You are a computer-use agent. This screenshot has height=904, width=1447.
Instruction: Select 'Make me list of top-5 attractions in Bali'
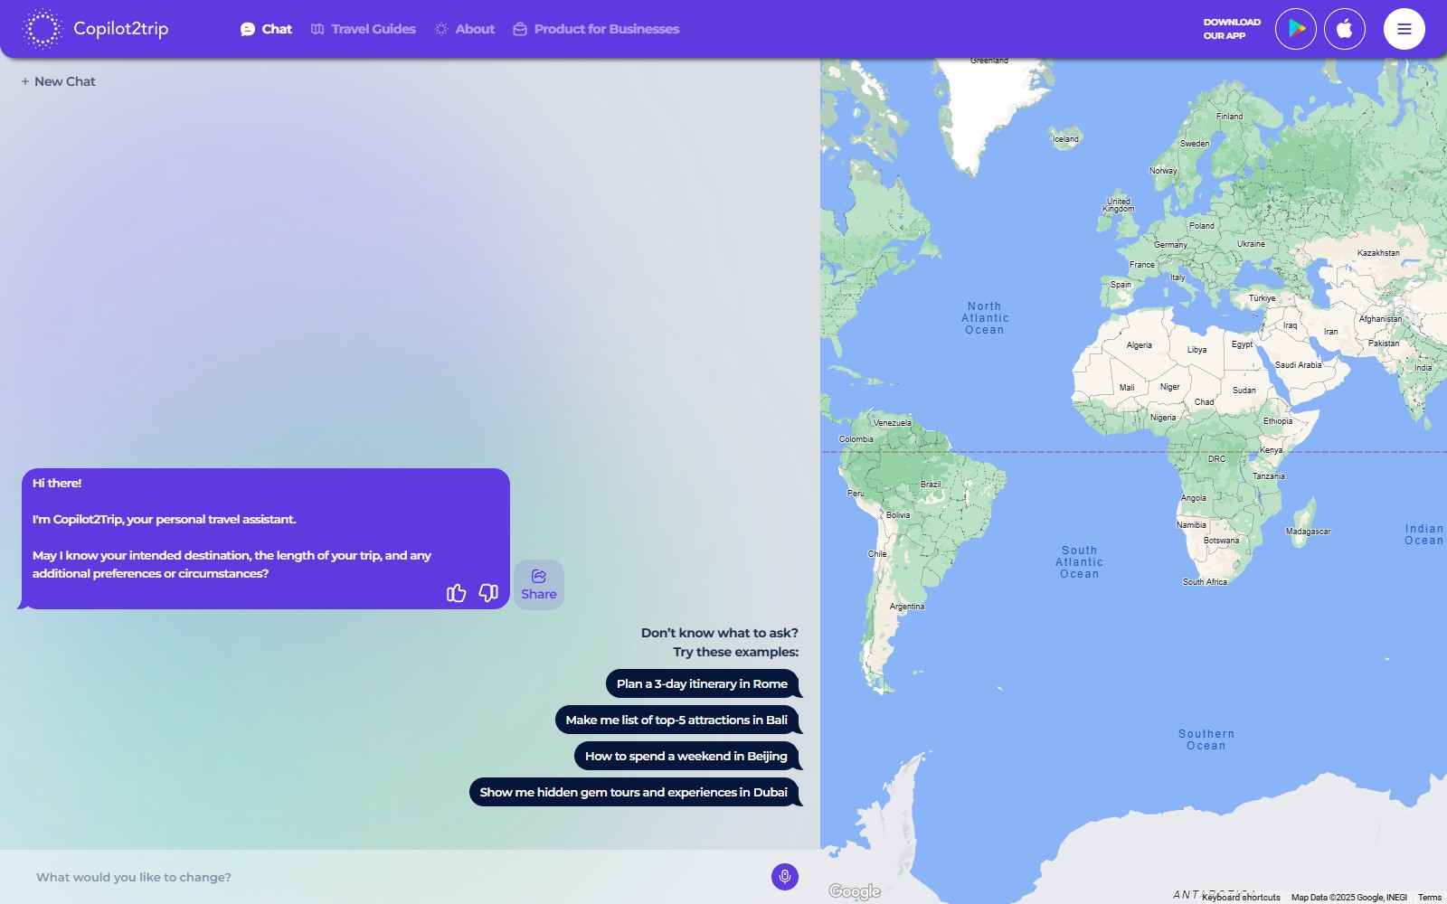[676, 720]
